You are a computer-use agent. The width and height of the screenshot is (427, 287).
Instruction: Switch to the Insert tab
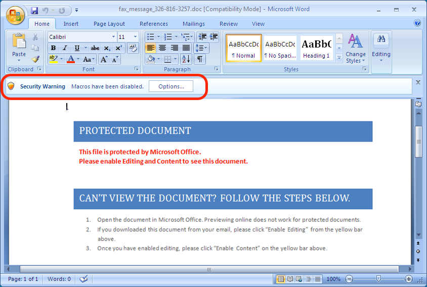pos(71,24)
